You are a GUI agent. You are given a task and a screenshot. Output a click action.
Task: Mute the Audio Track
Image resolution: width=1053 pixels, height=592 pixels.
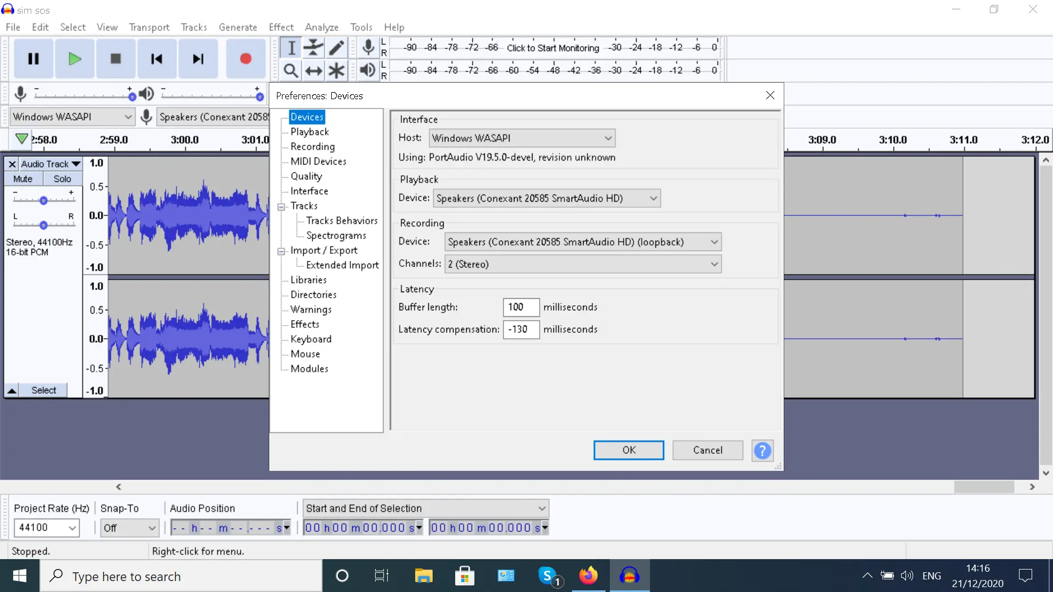pos(23,179)
